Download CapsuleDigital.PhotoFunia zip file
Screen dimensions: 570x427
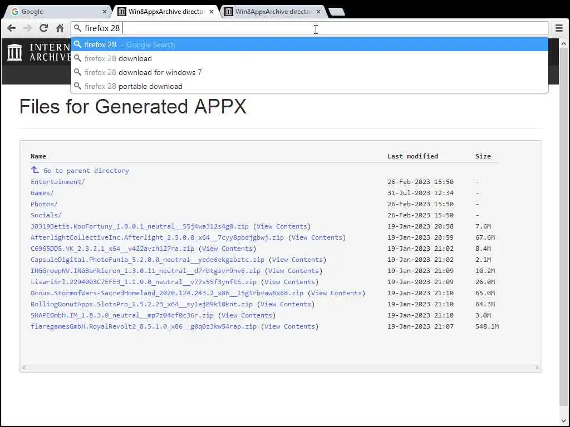(x=147, y=260)
